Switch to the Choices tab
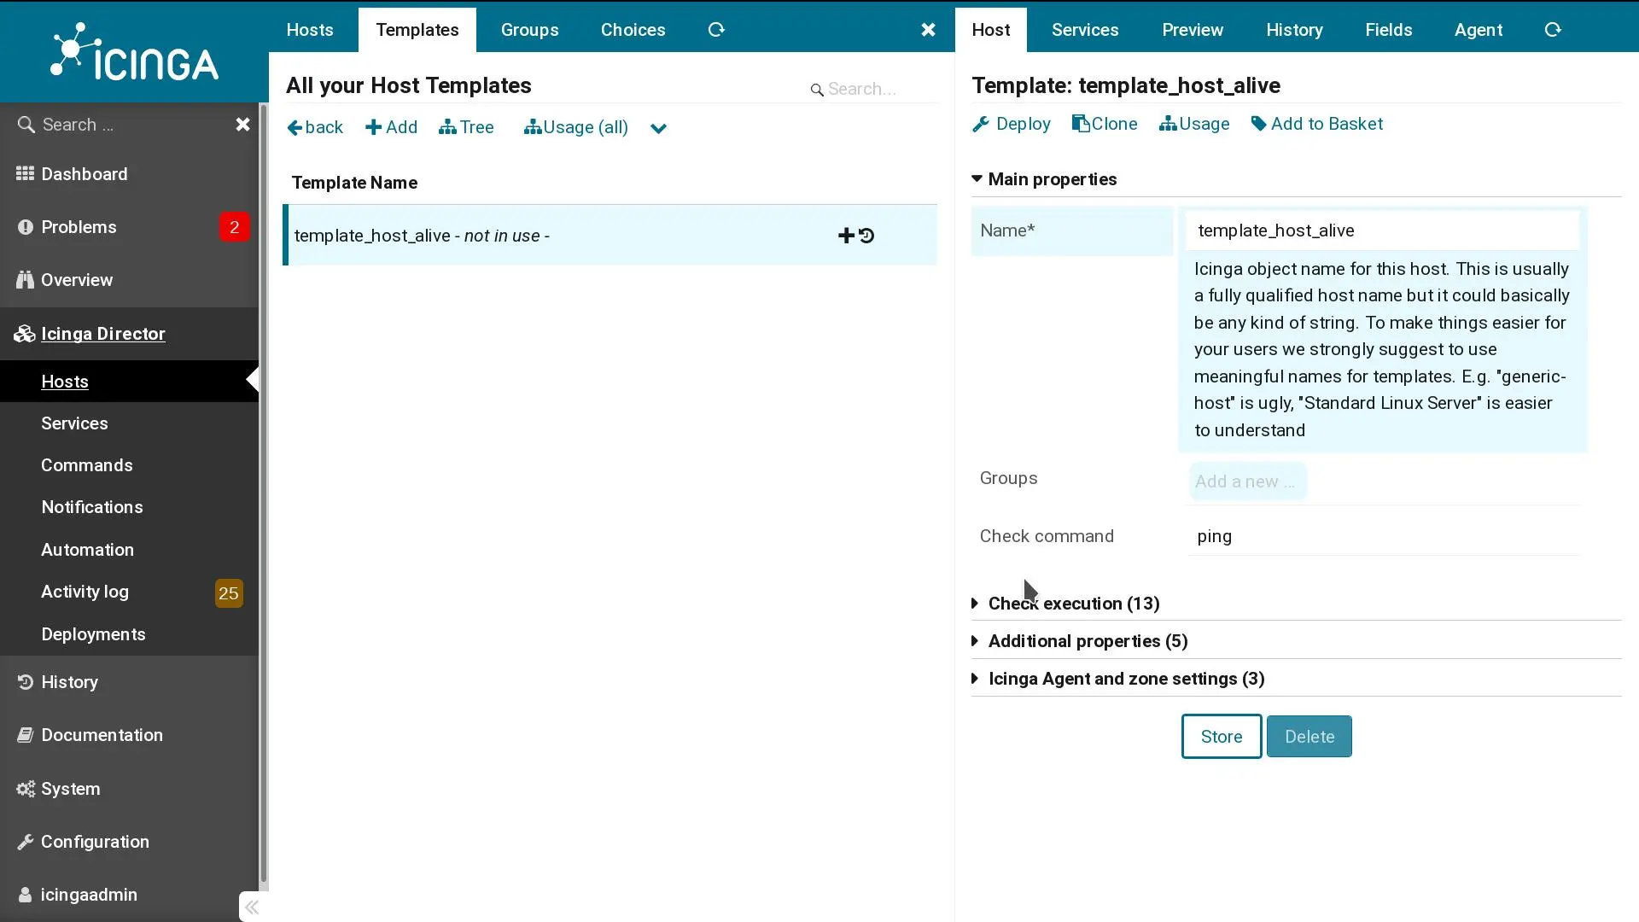The image size is (1639, 922). pyautogui.click(x=633, y=30)
